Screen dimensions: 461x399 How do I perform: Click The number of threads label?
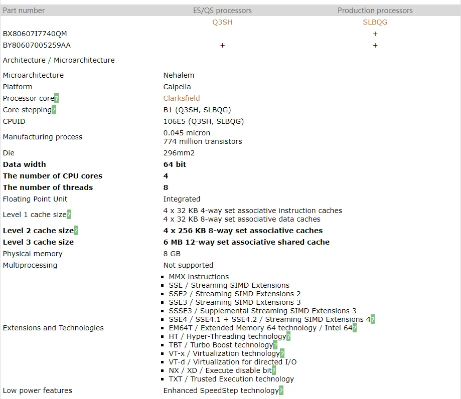[48, 187]
